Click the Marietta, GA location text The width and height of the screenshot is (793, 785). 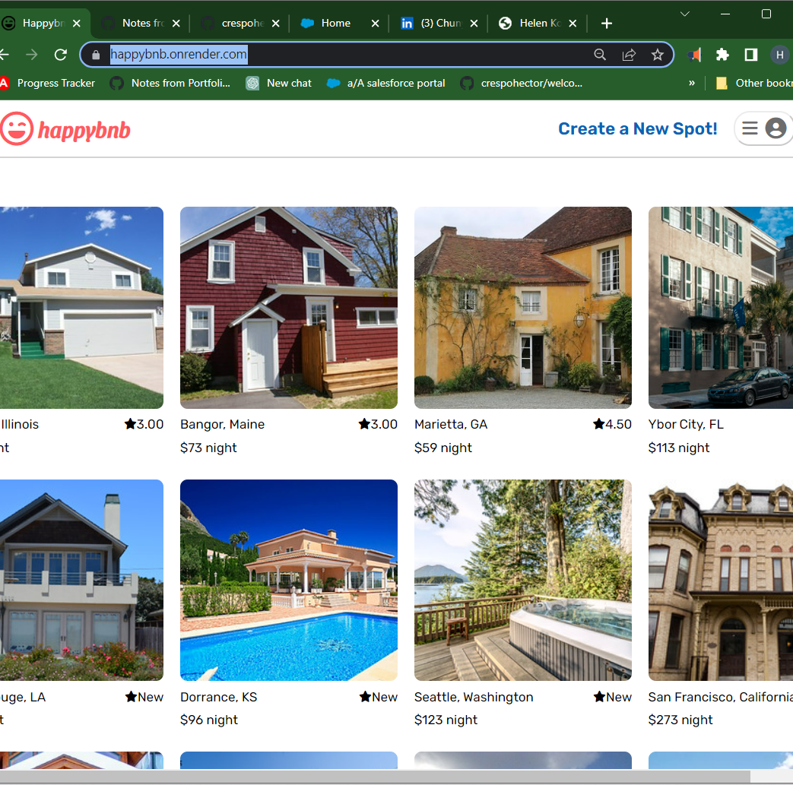[x=451, y=424]
